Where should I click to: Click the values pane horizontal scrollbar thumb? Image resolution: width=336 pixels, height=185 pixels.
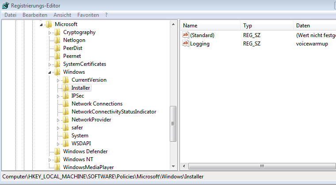(x=262, y=166)
